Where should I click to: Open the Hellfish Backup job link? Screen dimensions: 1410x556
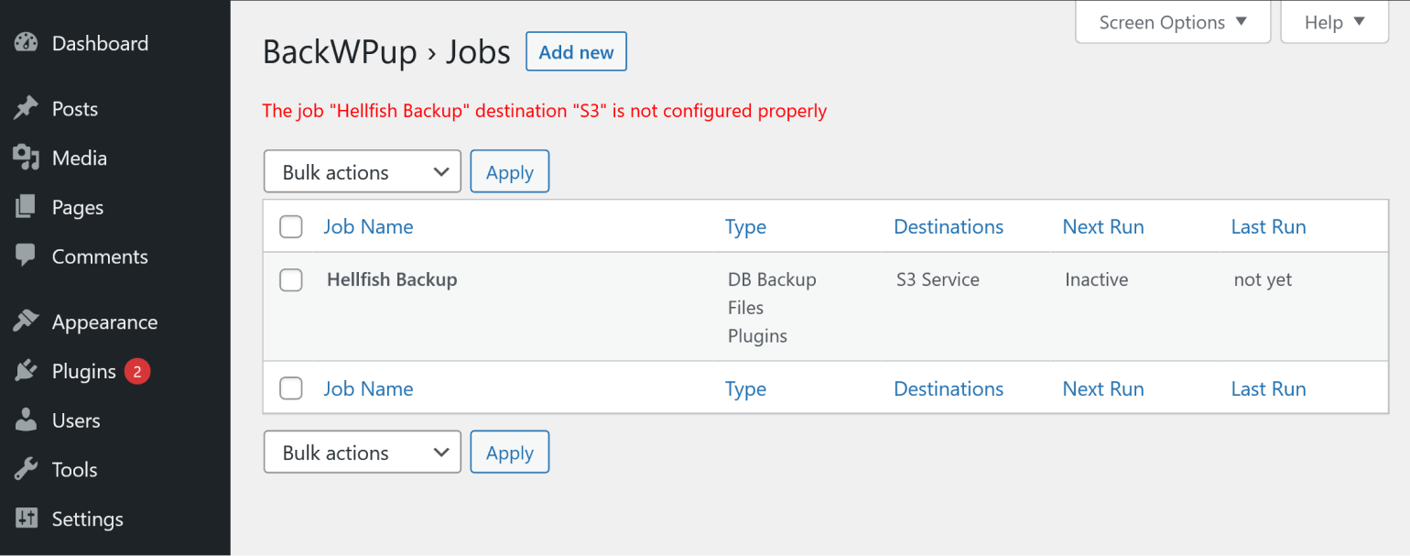[x=392, y=279]
